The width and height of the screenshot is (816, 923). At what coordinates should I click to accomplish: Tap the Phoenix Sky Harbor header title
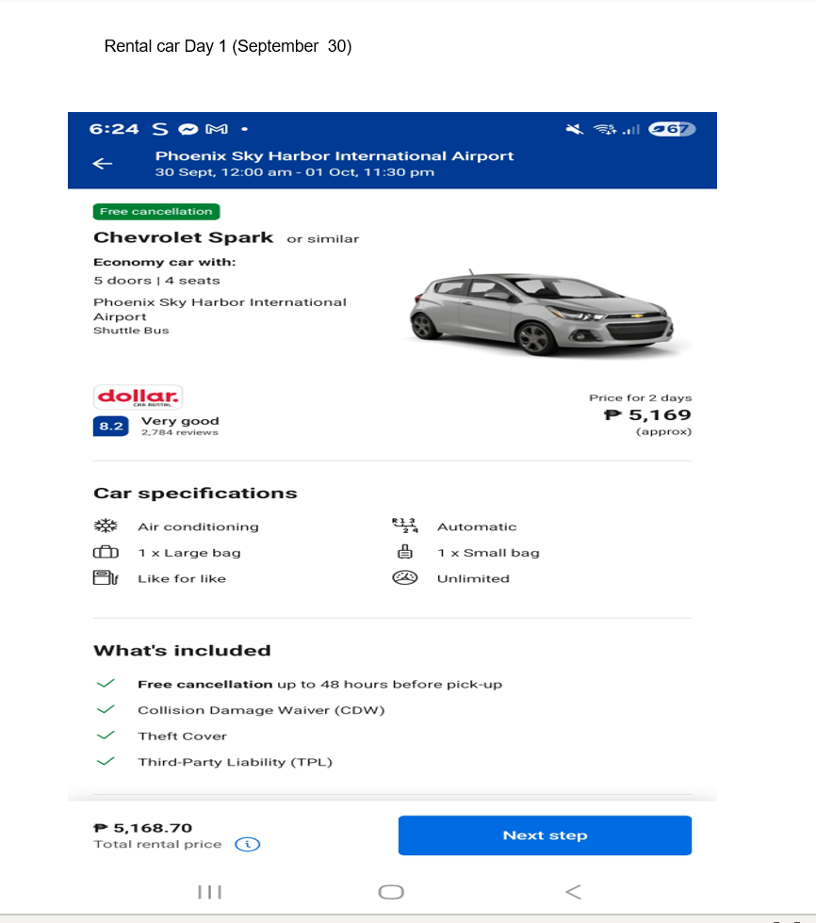[x=335, y=156]
